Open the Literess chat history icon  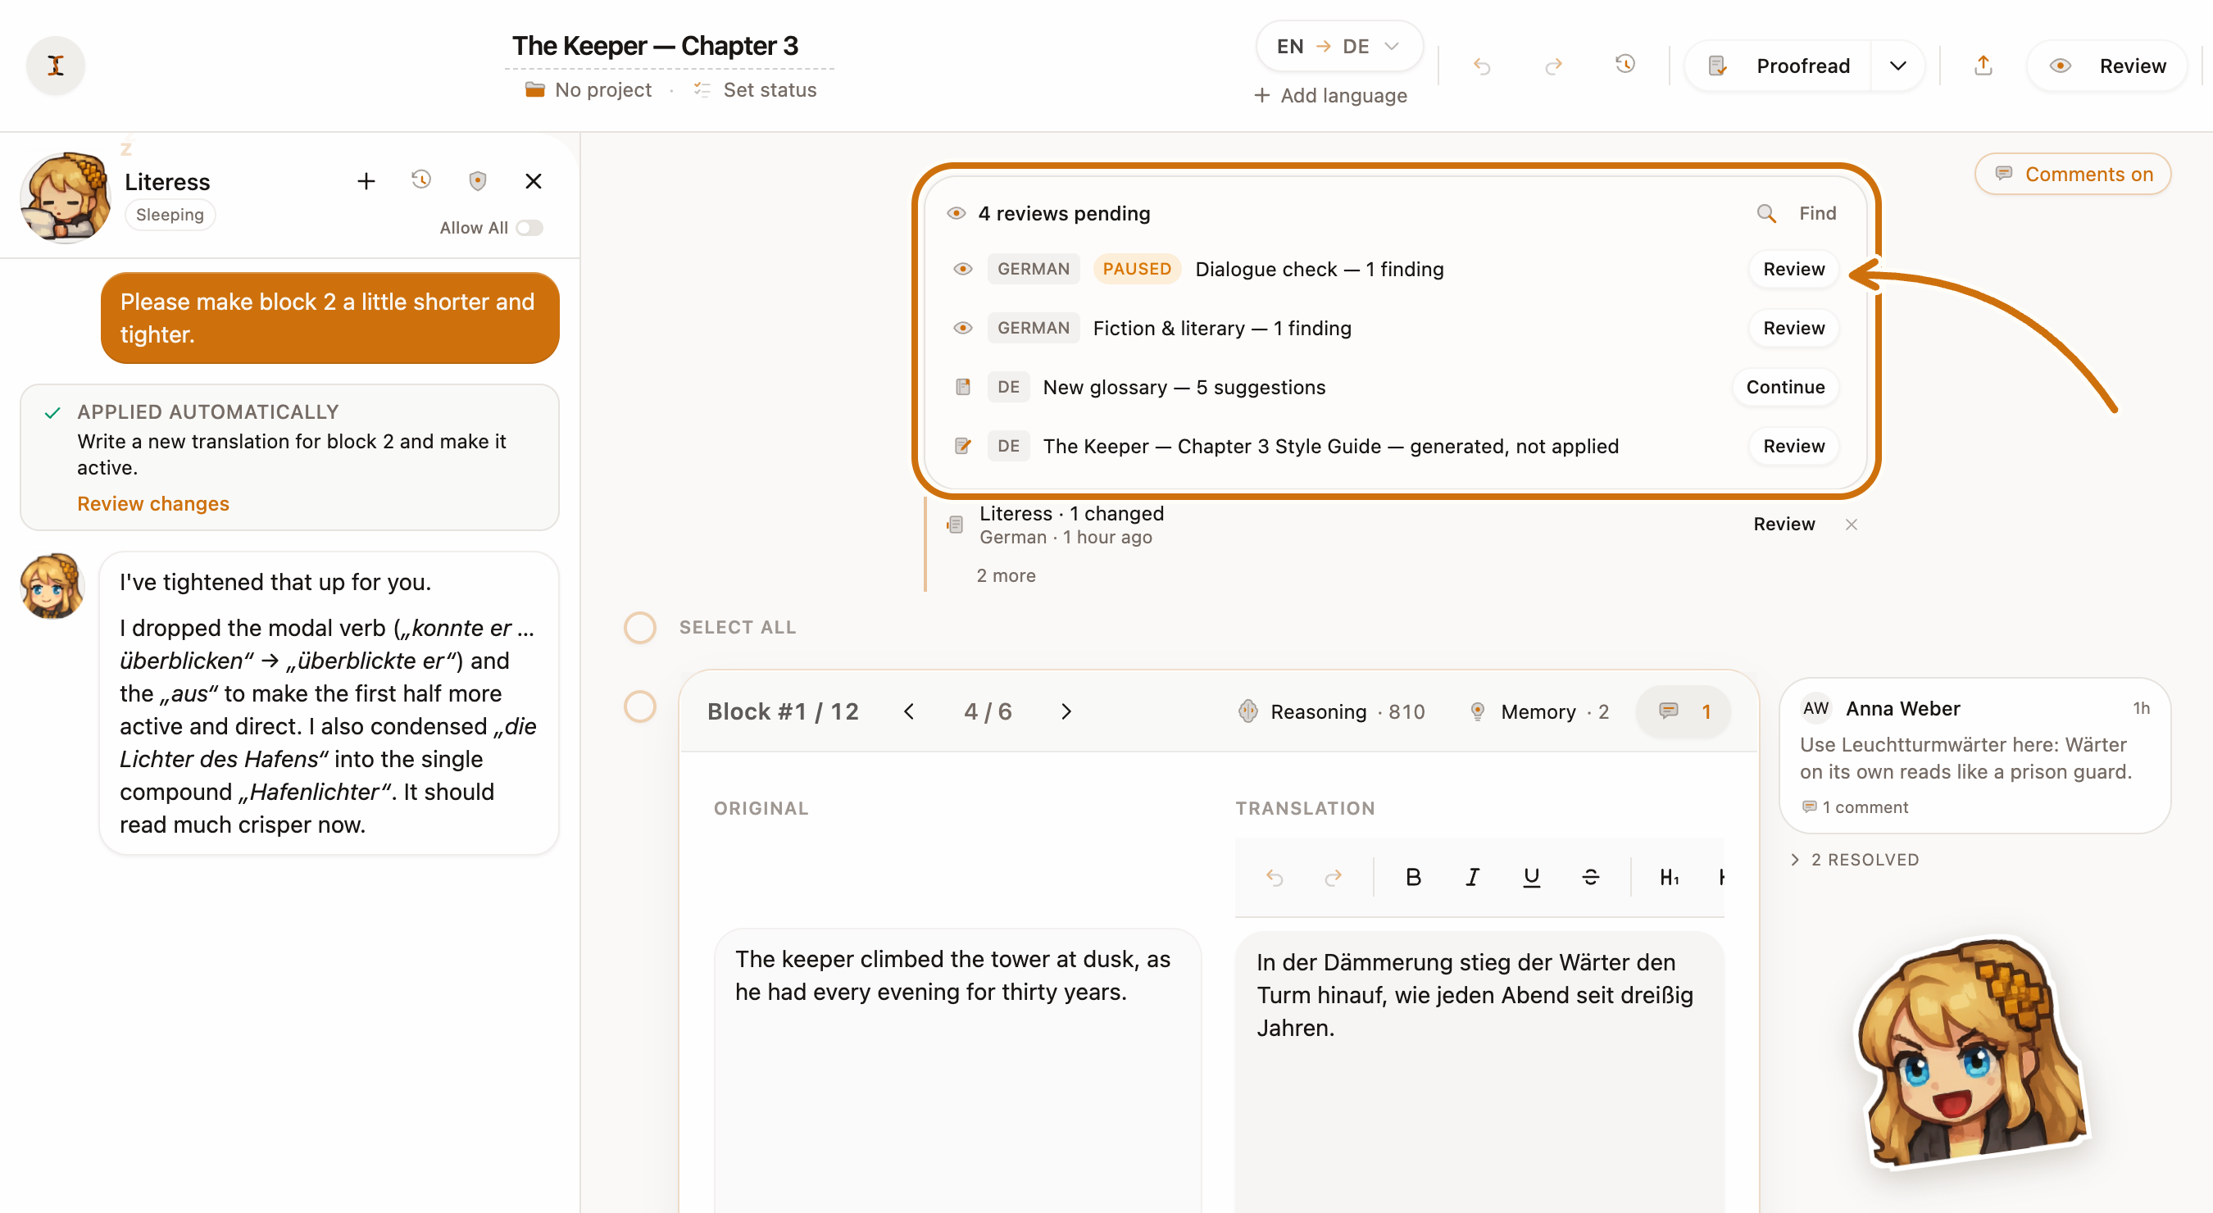[421, 180]
